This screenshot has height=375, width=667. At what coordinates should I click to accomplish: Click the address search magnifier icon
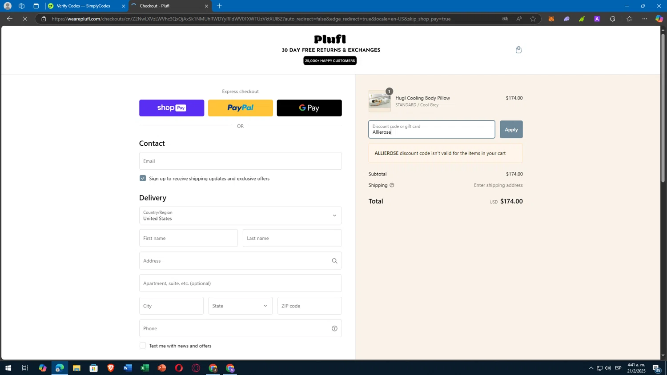tap(334, 261)
